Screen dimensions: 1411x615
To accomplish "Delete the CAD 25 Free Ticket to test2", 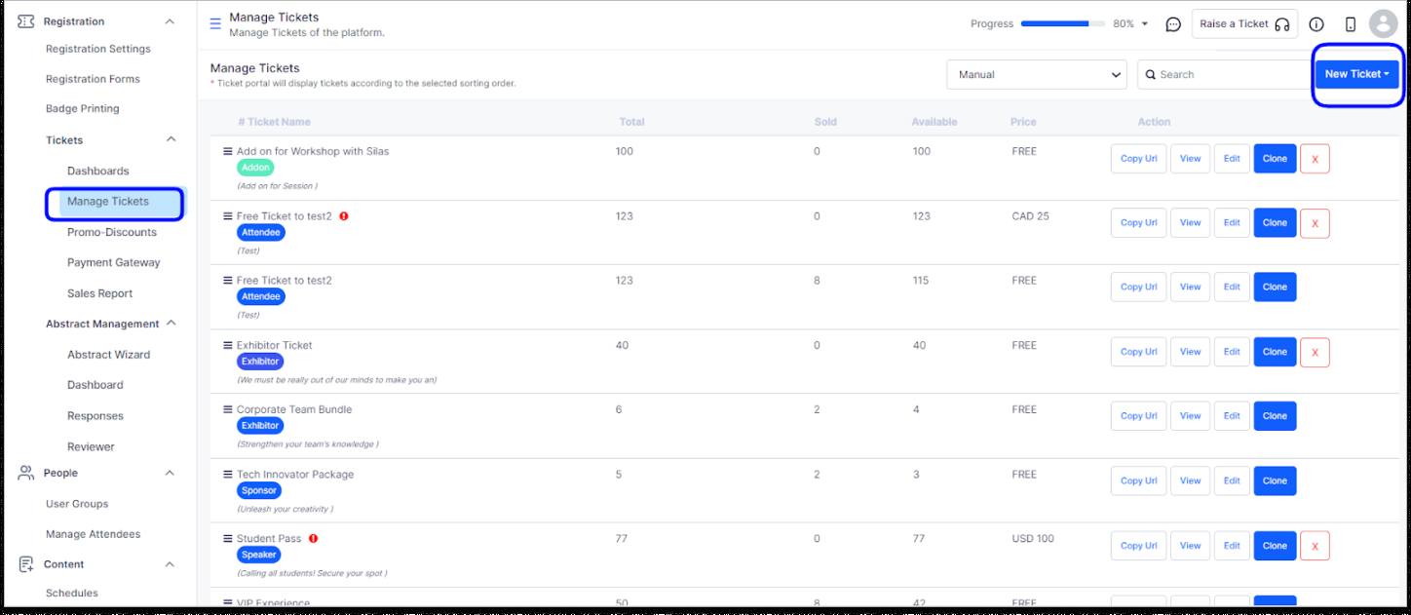I will click(x=1315, y=223).
